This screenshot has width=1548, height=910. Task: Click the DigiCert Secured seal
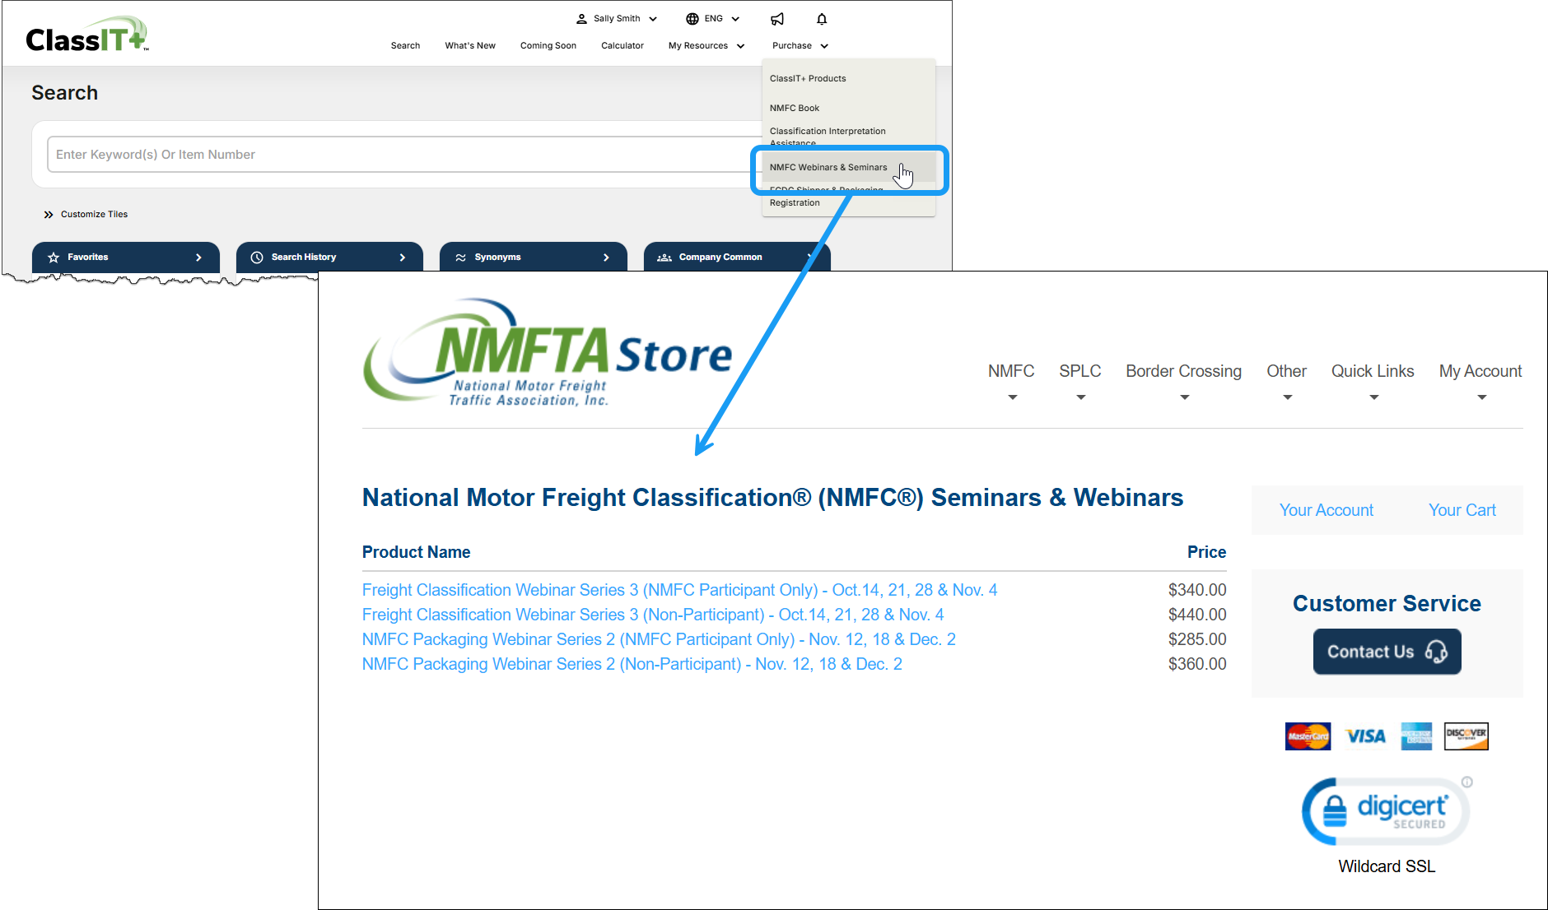click(1386, 810)
